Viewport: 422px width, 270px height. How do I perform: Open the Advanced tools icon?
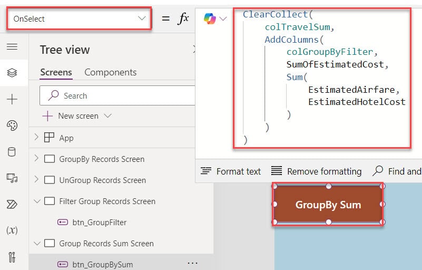pos(12,257)
